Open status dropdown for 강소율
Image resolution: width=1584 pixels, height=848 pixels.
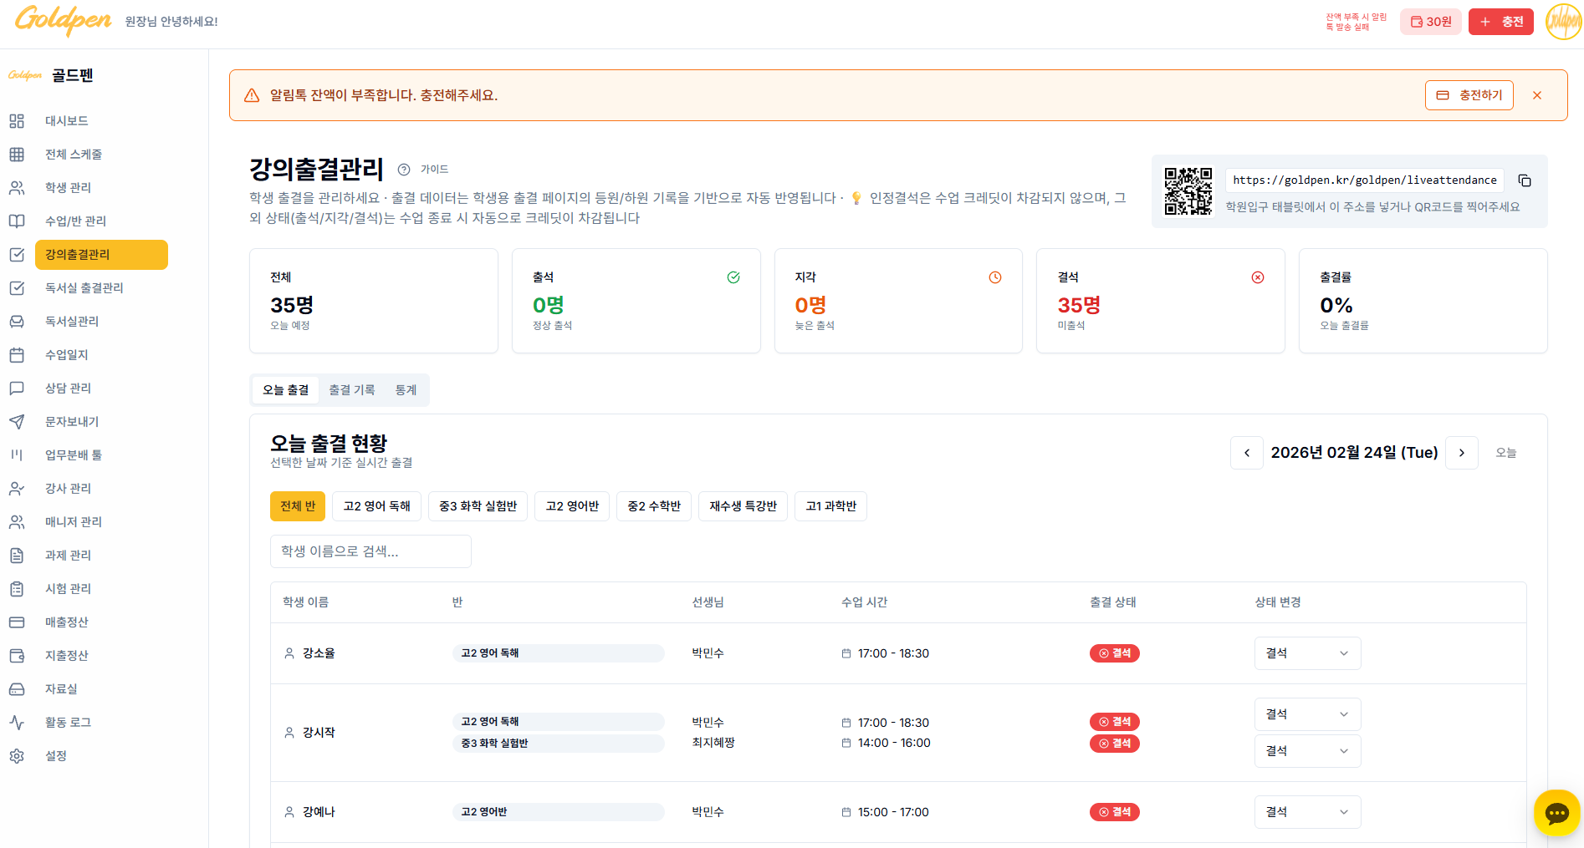(1306, 653)
